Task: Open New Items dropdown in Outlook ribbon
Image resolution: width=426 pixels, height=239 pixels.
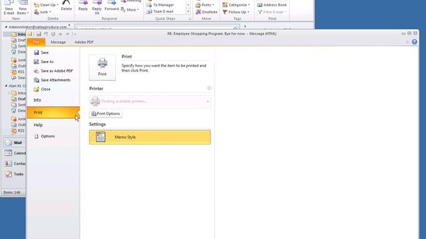Action: point(23,7)
